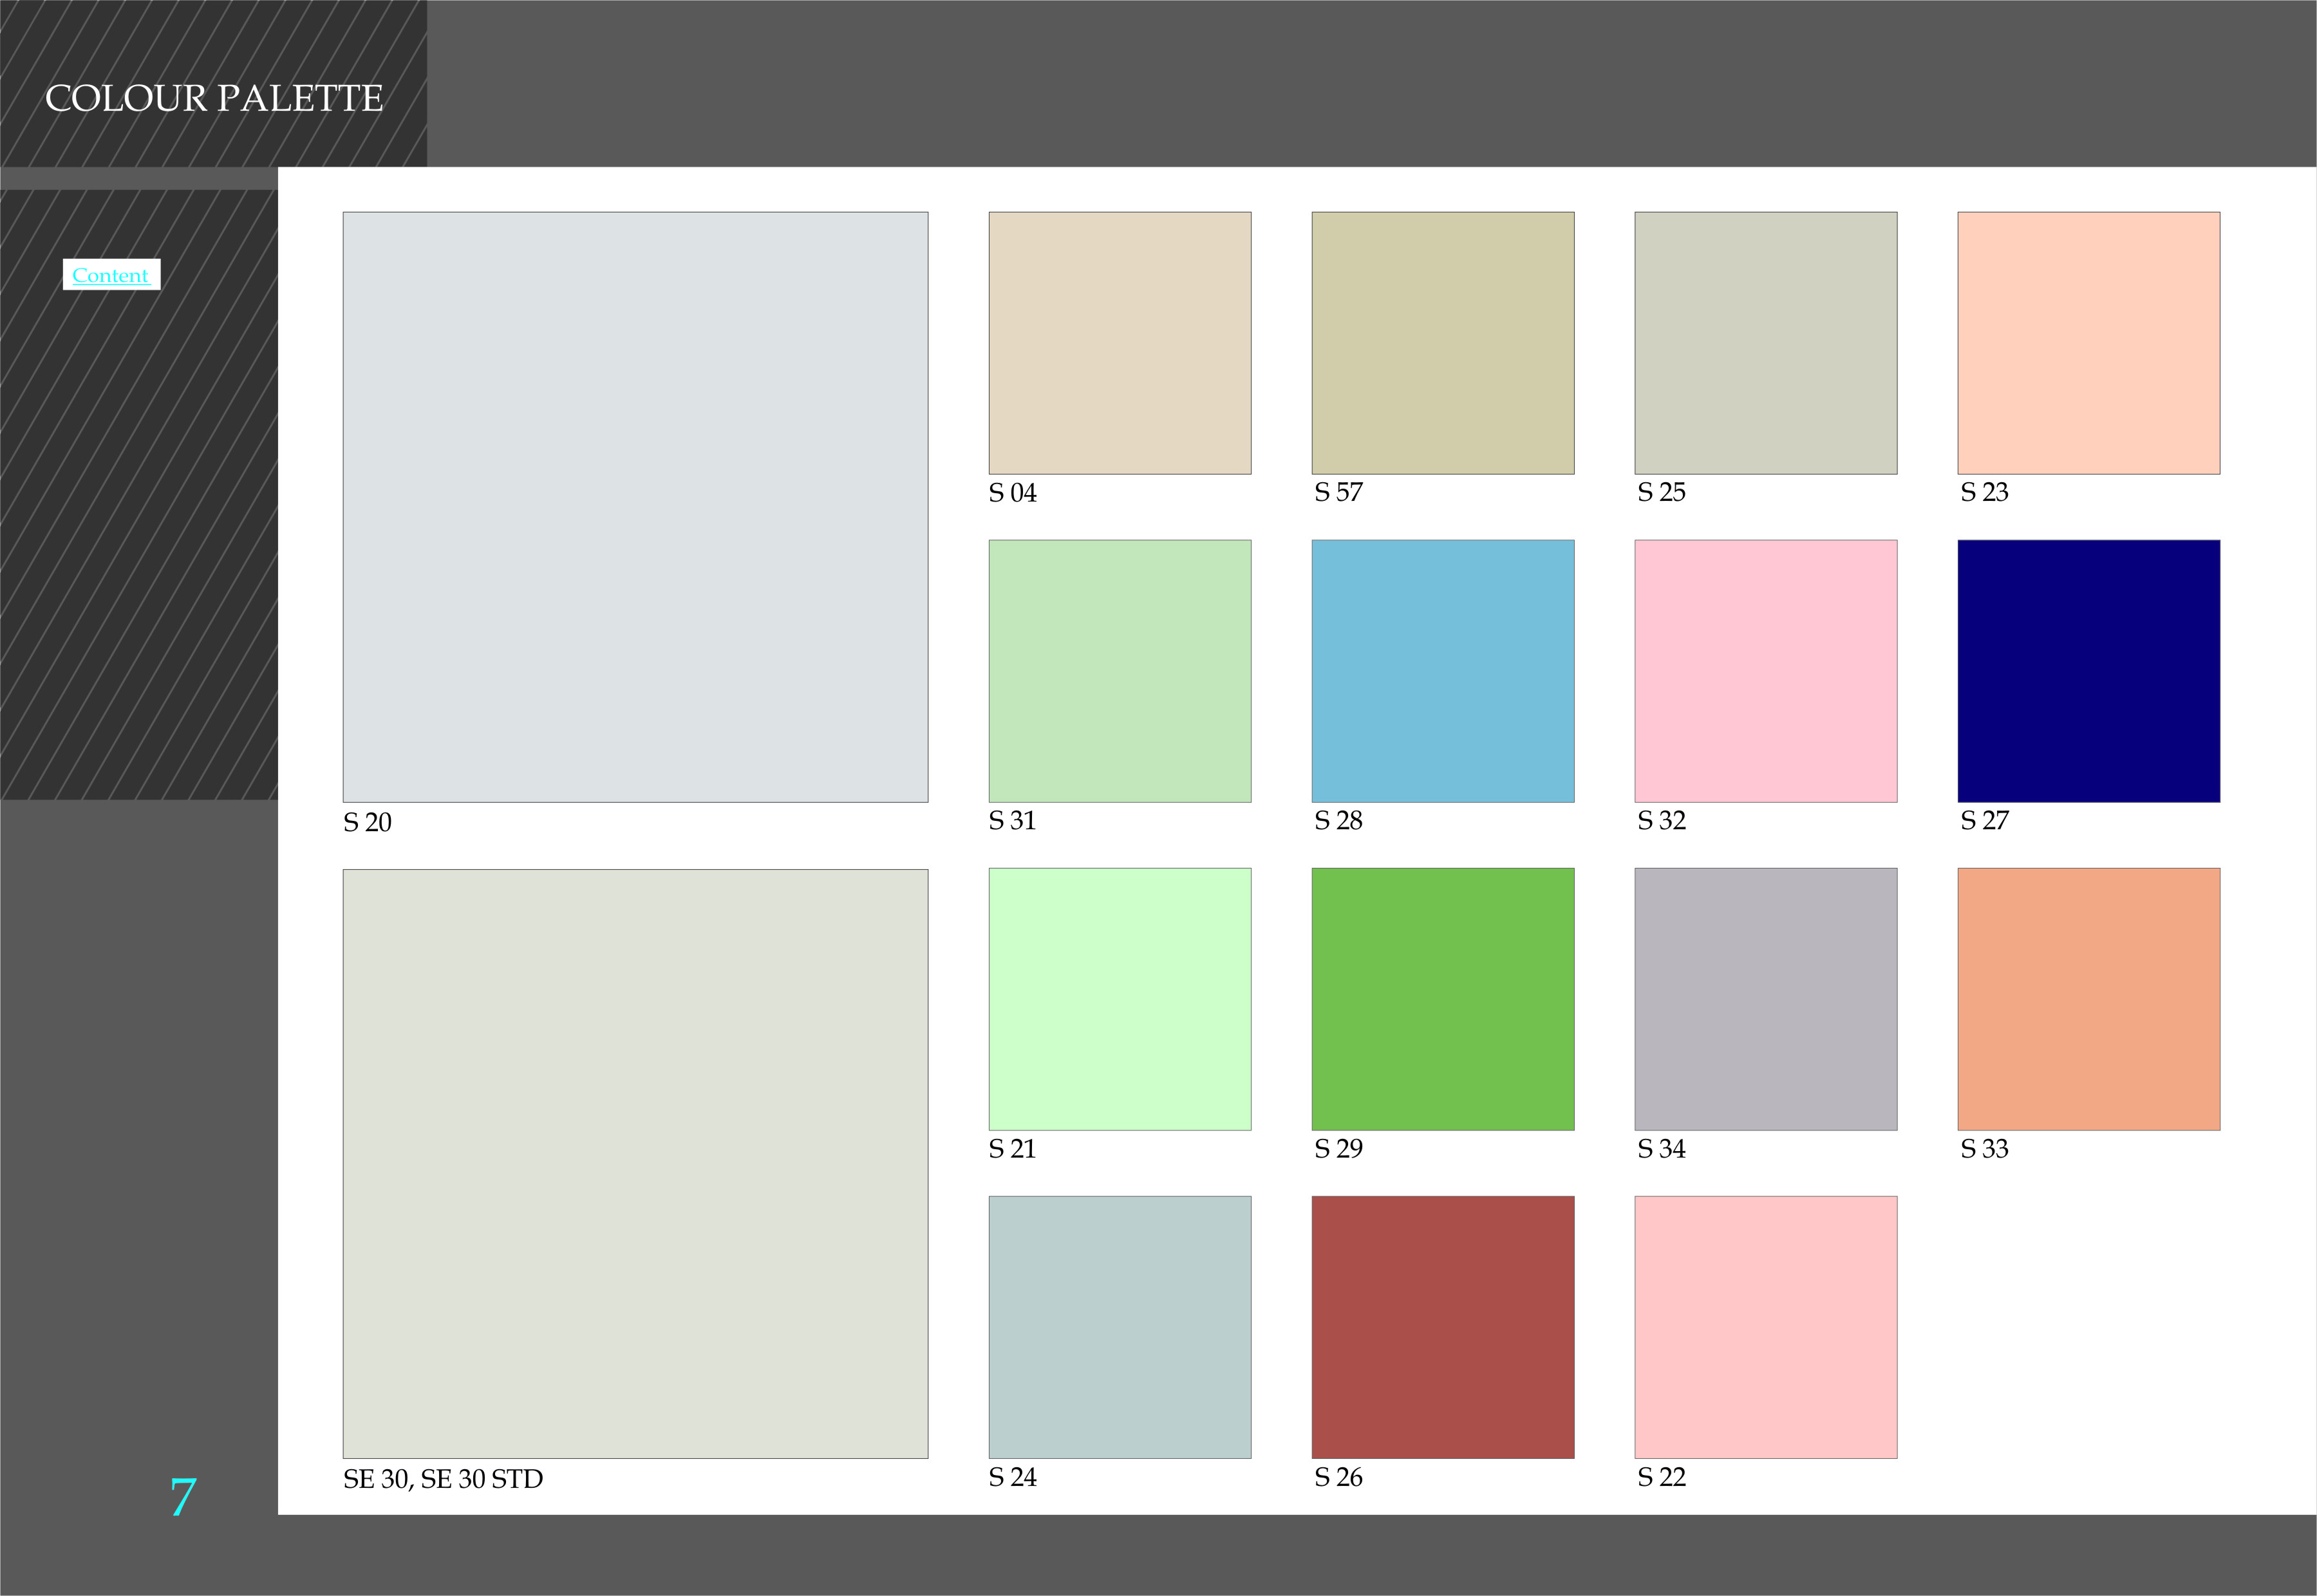The width and height of the screenshot is (2317, 1596).
Task: Select the brick red S 26 swatch
Action: pyautogui.click(x=1442, y=1326)
